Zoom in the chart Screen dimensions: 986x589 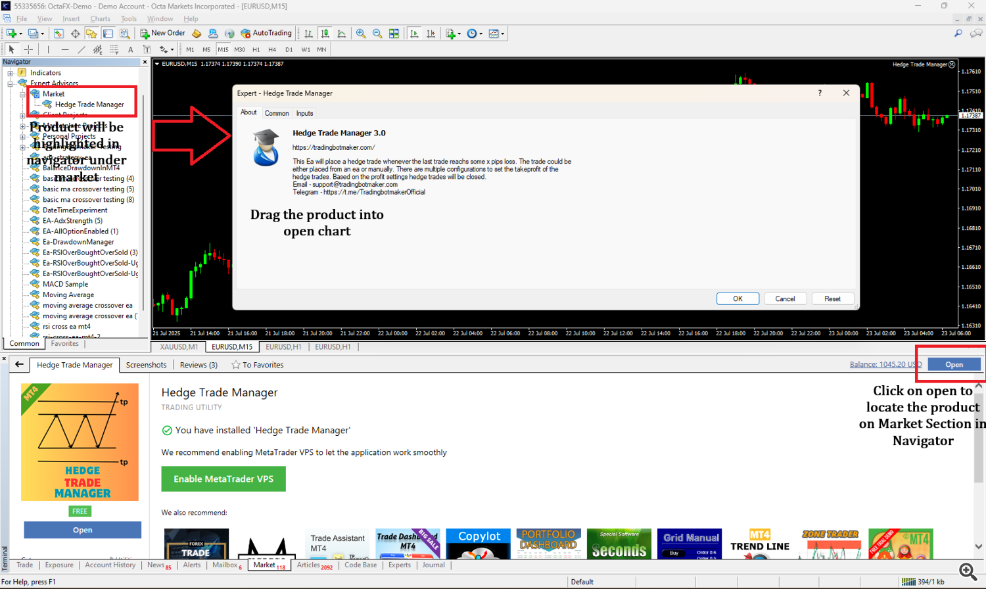(361, 34)
